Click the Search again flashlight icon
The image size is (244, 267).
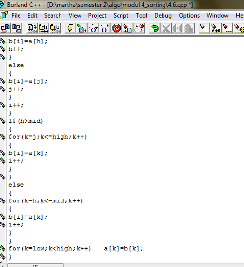coord(227,28)
